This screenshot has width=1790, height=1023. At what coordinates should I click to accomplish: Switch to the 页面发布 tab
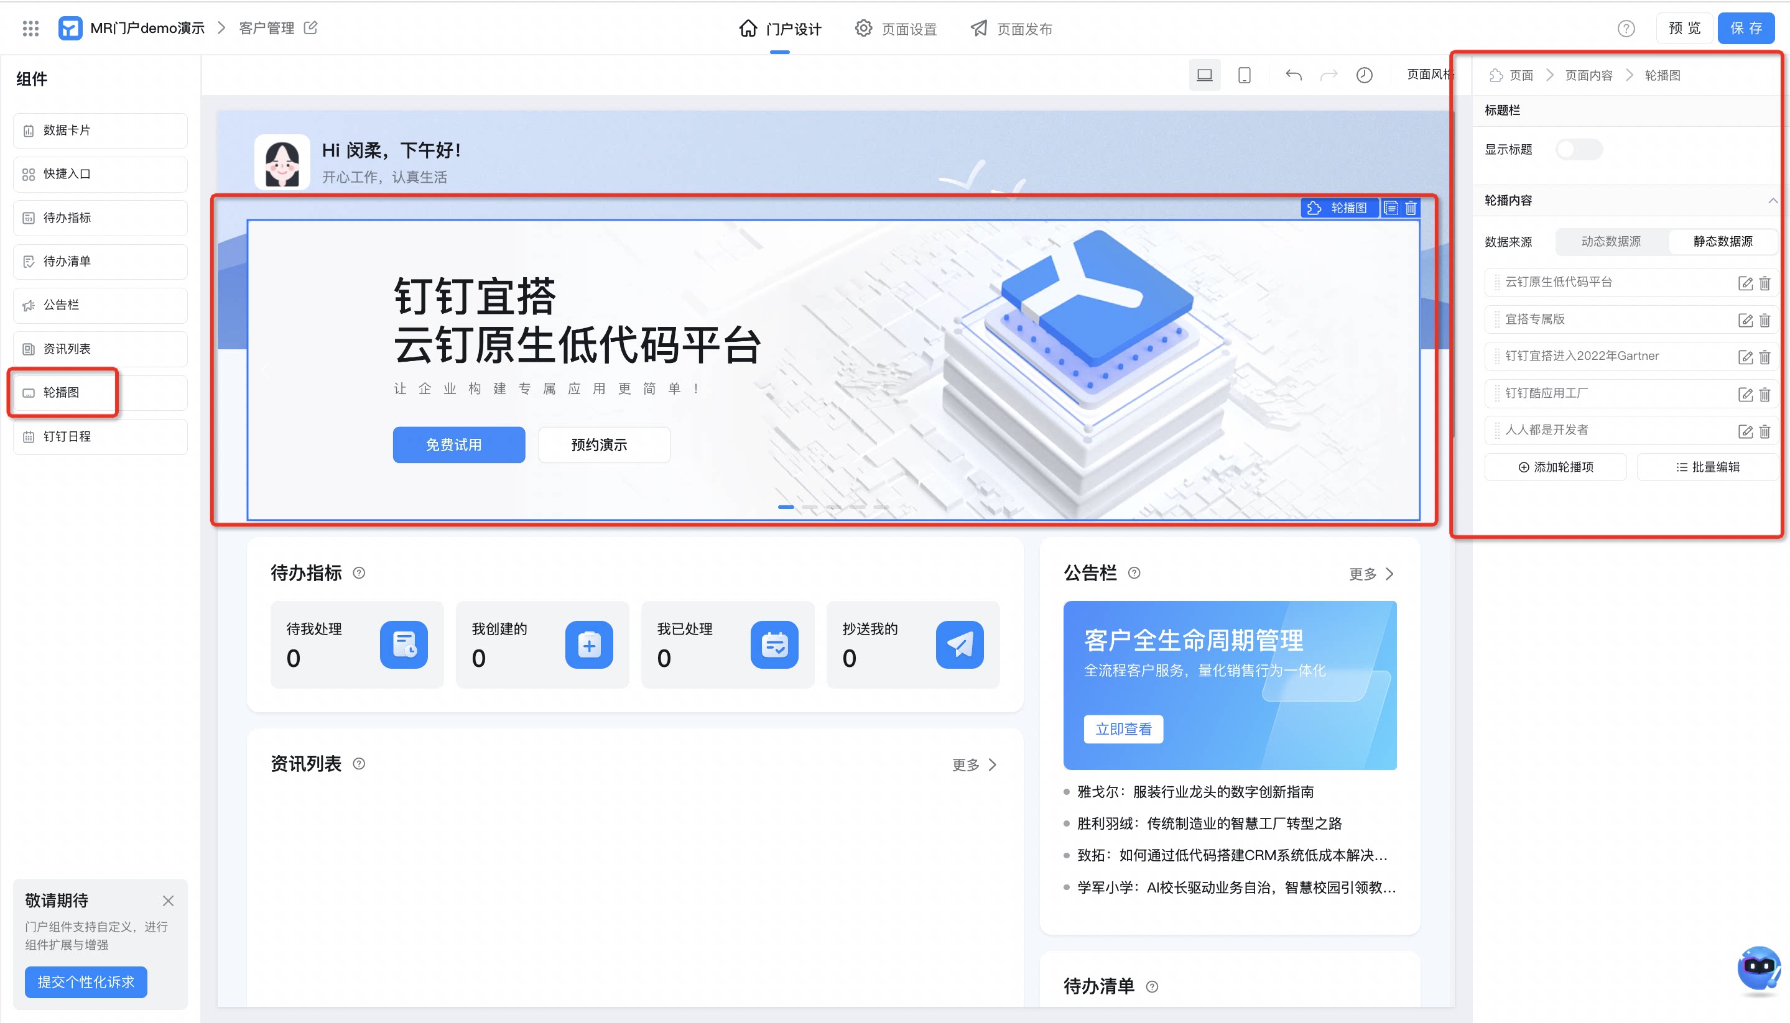[x=1011, y=29]
